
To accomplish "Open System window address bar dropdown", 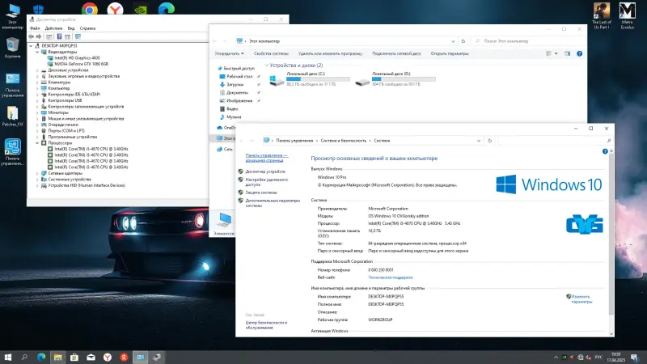I will pyautogui.click(x=479, y=141).
